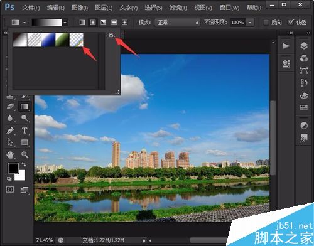314x246 pixels.
Task: Toggle Quick Mask mode
Action: click(10, 190)
